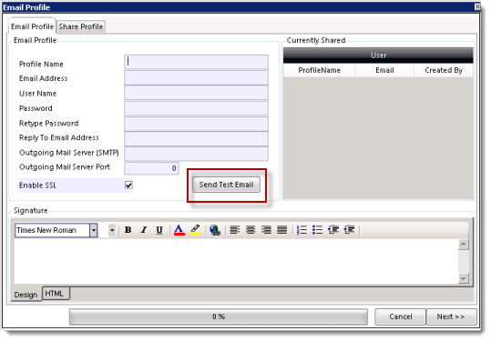Screen dimensions: 491x341
Task: Apply bold formatting in signature toolbar
Action: point(128,230)
